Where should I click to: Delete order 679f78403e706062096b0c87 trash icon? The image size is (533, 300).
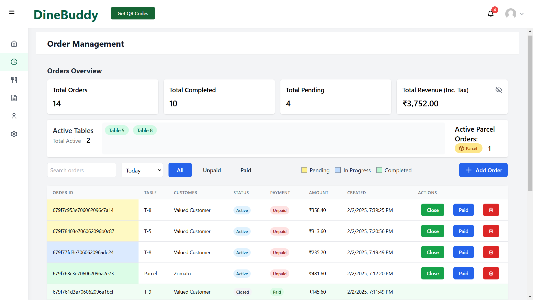click(491, 231)
